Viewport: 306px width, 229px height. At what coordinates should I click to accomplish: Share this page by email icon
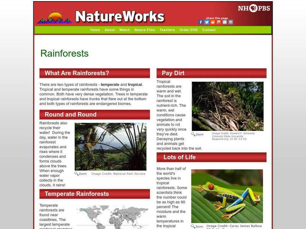[225, 22]
